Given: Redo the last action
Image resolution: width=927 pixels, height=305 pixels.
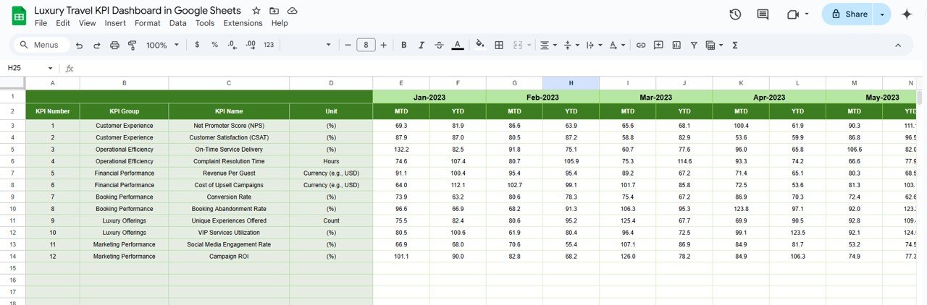Looking at the screenshot, I should tap(96, 45).
